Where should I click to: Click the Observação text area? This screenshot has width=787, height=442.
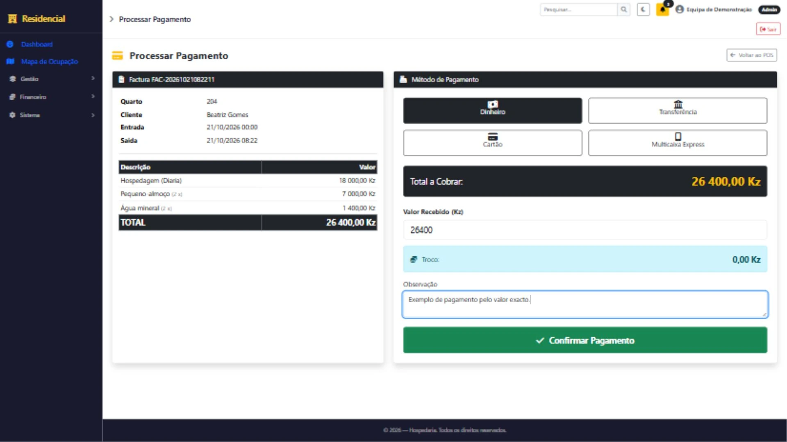click(585, 304)
